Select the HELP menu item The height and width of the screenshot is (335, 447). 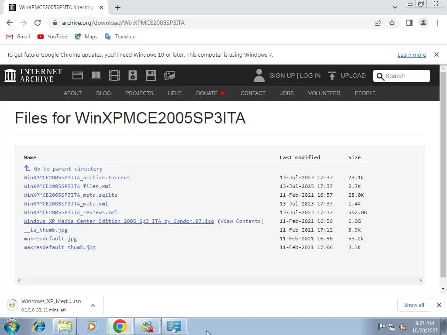[x=175, y=93]
